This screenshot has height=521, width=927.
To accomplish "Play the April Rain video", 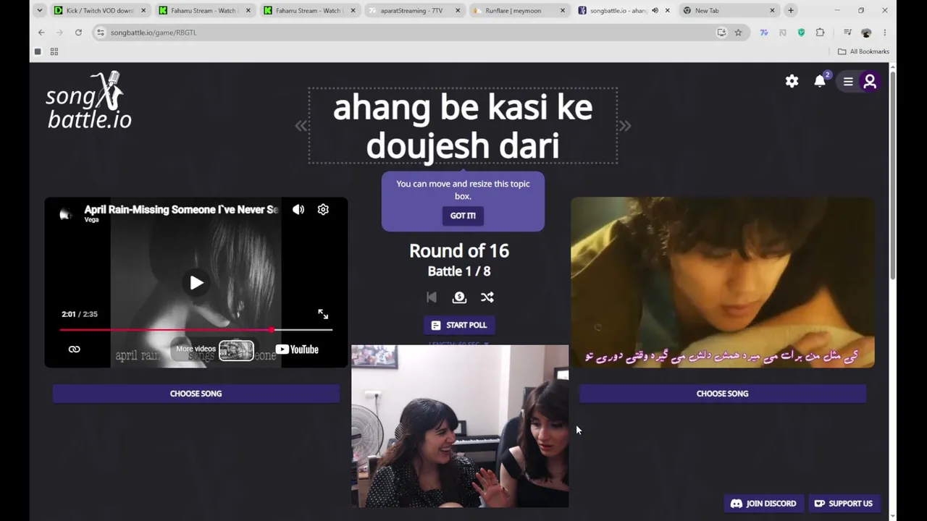I will click(196, 283).
